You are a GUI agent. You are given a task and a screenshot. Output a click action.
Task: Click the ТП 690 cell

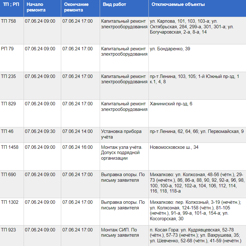pos(8,175)
